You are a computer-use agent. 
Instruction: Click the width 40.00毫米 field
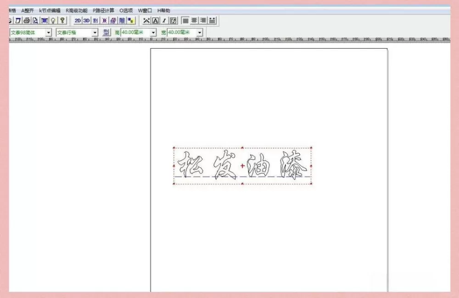[x=182, y=33]
